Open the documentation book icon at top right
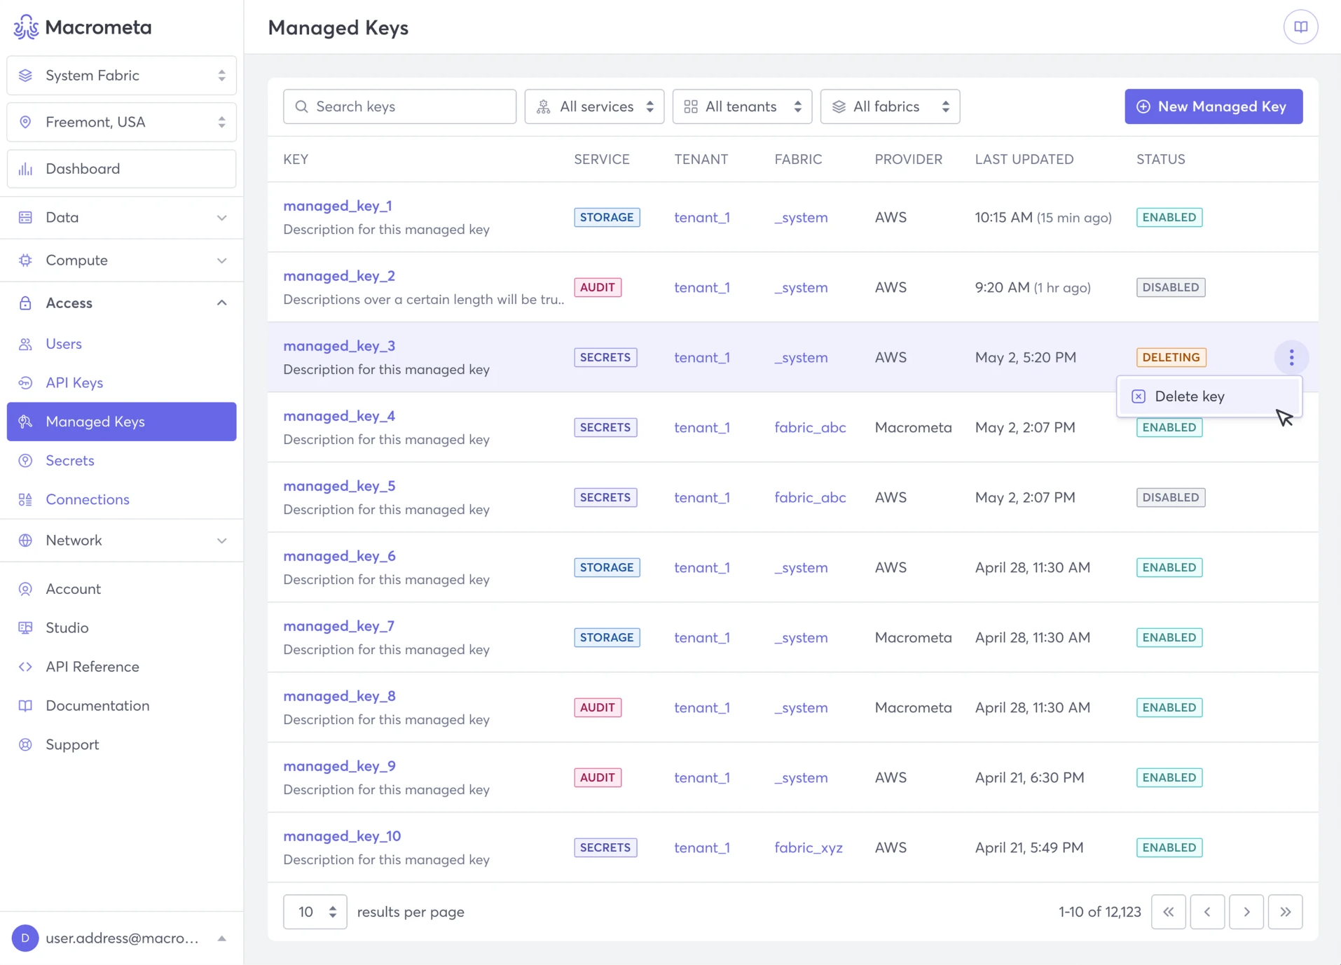The height and width of the screenshot is (965, 1341). pos(1300,27)
